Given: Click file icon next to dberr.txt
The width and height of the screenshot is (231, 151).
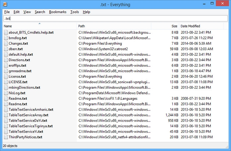Looking at the screenshot, I should point(6,49).
